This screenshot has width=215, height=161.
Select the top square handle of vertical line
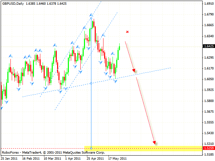coord(91,18)
